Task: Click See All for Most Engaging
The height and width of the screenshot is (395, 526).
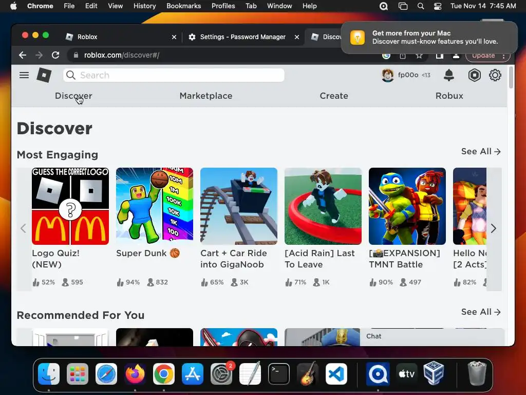Action: tap(481, 152)
